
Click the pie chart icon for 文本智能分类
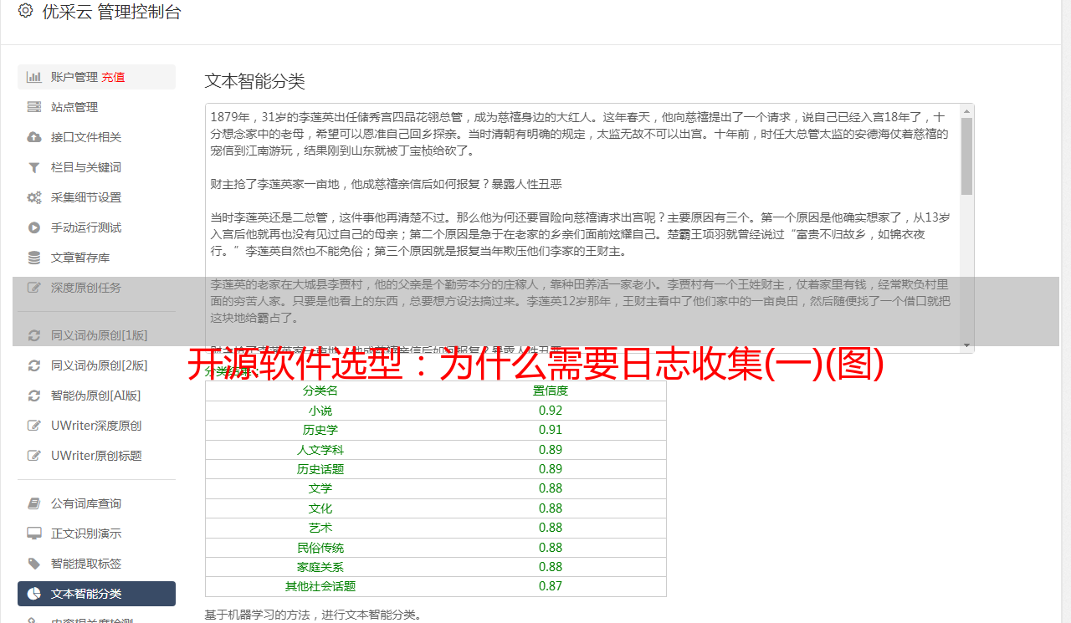click(34, 594)
